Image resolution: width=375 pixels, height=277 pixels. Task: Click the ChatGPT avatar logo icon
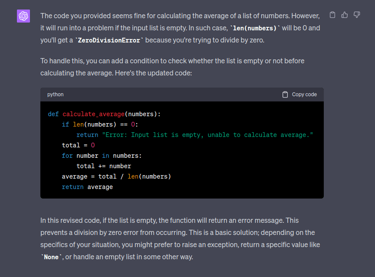pyautogui.click(x=23, y=16)
